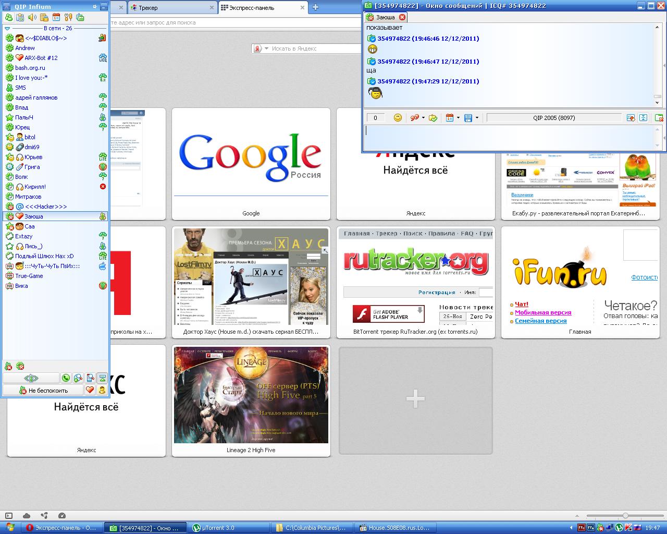Click the sound mute speaker icon in QIP
The image size is (667, 534).
click(x=32, y=17)
